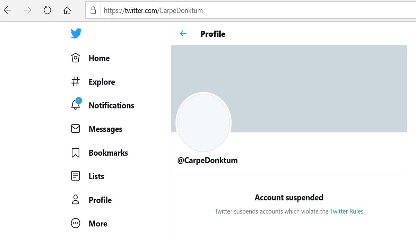Click the Explore hashtag icon
416x234 pixels.
click(75, 82)
